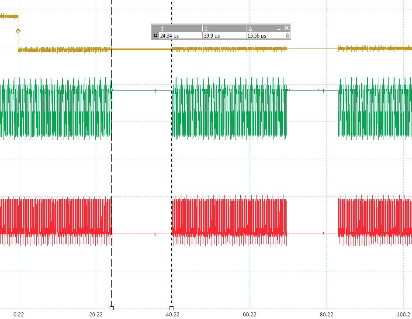Image resolution: width=412 pixels, height=319 pixels.
Task: Click the delta value 15.56 µs
Action: point(257,36)
